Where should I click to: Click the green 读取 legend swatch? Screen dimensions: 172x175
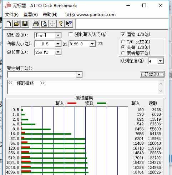click(x=101, y=103)
